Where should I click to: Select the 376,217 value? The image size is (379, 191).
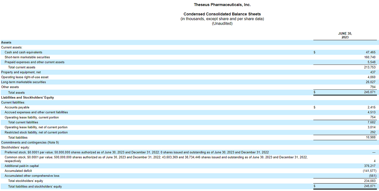370,166
